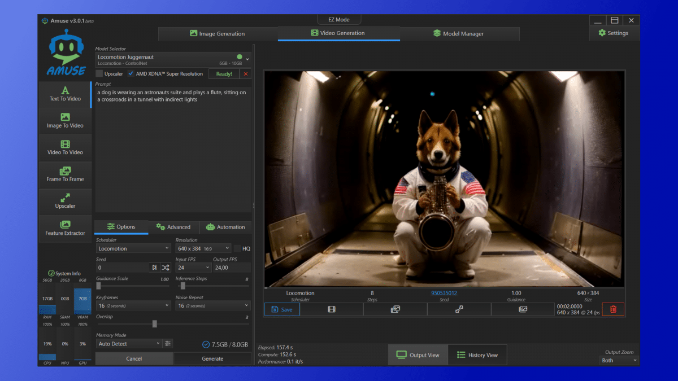Expand the Resolution 640 x 384 dropdown
This screenshot has height=381, width=678.
(203, 248)
